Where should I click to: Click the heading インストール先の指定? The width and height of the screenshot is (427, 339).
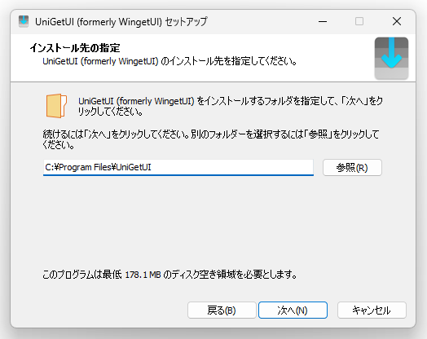[x=75, y=48]
